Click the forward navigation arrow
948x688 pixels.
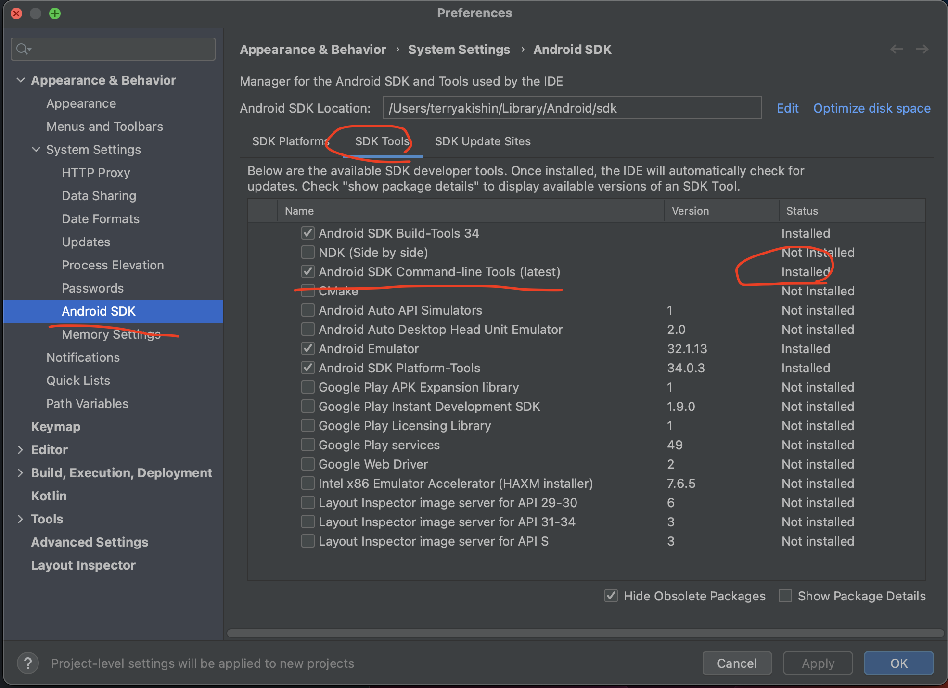coord(922,49)
